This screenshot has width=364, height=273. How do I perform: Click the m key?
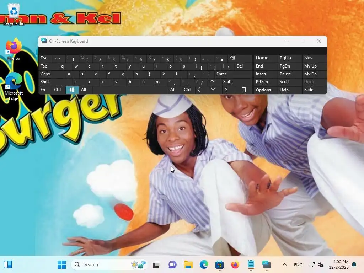click(160, 82)
